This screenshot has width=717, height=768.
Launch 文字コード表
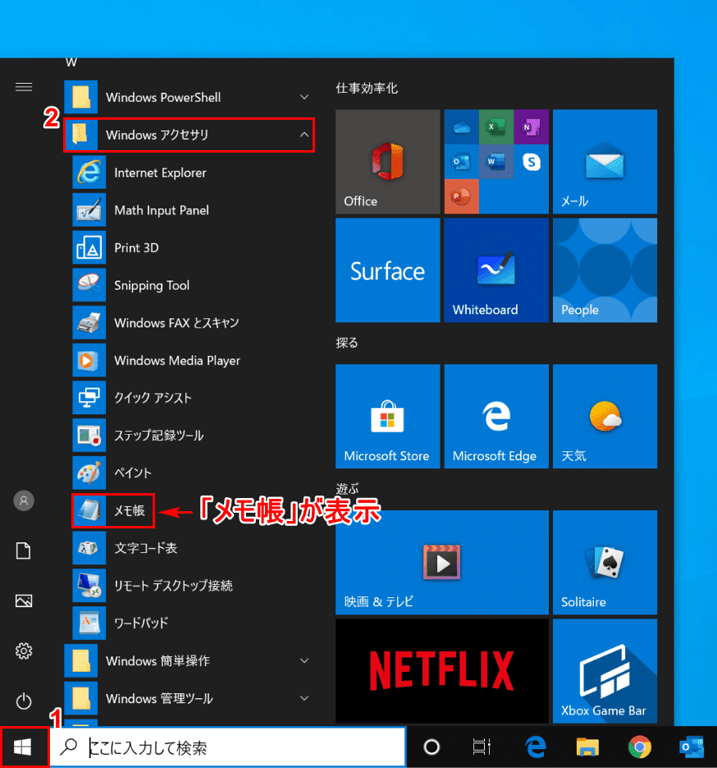pyautogui.click(x=191, y=548)
